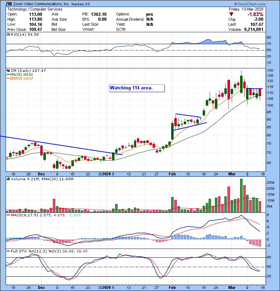The image size is (280, 291).
Task: Click the tallest green volume bar in March
Action: (241, 196)
